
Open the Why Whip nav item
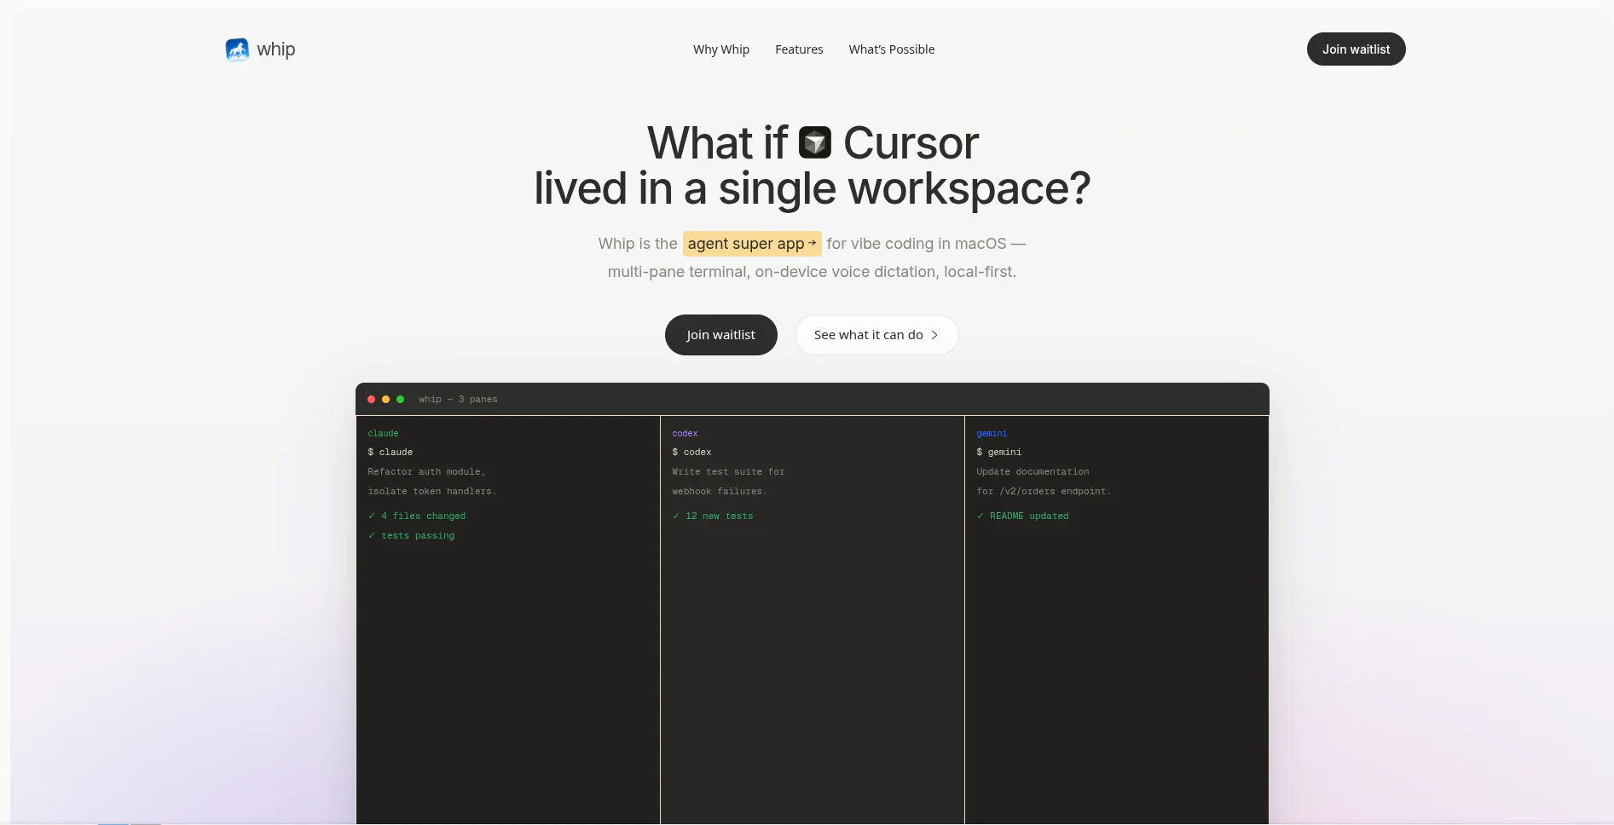[x=721, y=49]
